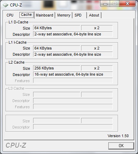Click the L1 I-Cache x 2 count field
The width and height of the screenshot is (138, 154).
[x=97, y=48]
